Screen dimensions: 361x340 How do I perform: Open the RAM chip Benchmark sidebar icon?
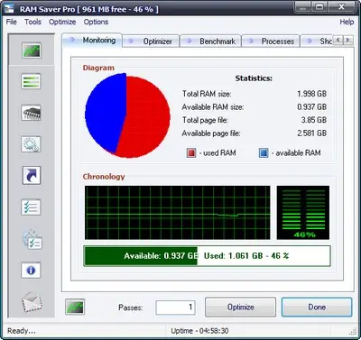pos(31,113)
